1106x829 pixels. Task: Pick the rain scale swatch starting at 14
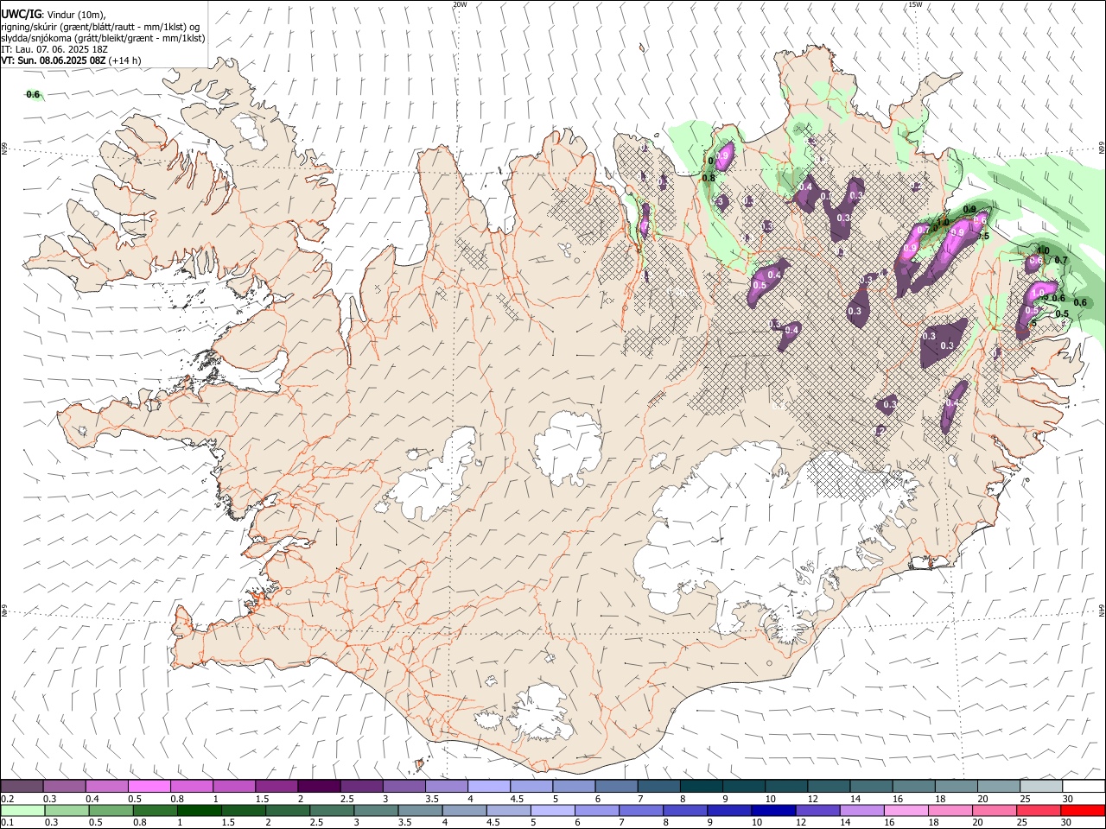pyautogui.click(x=861, y=811)
